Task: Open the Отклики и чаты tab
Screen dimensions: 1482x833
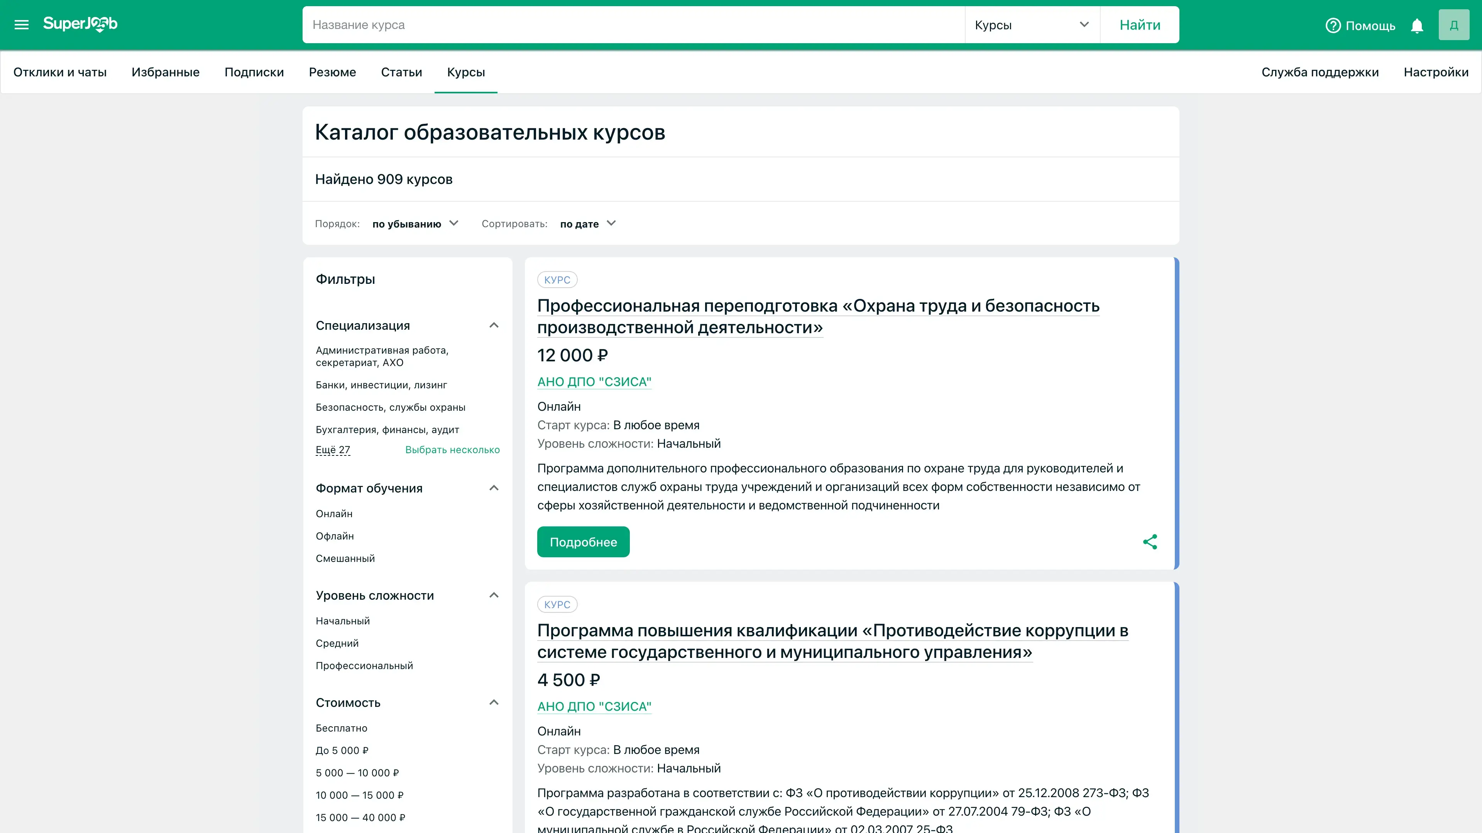Action: 60,72
